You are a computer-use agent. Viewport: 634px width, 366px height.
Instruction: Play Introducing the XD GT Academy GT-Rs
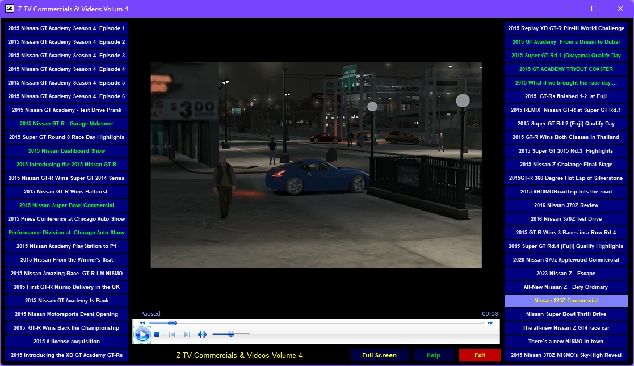[x=67, y=355]
